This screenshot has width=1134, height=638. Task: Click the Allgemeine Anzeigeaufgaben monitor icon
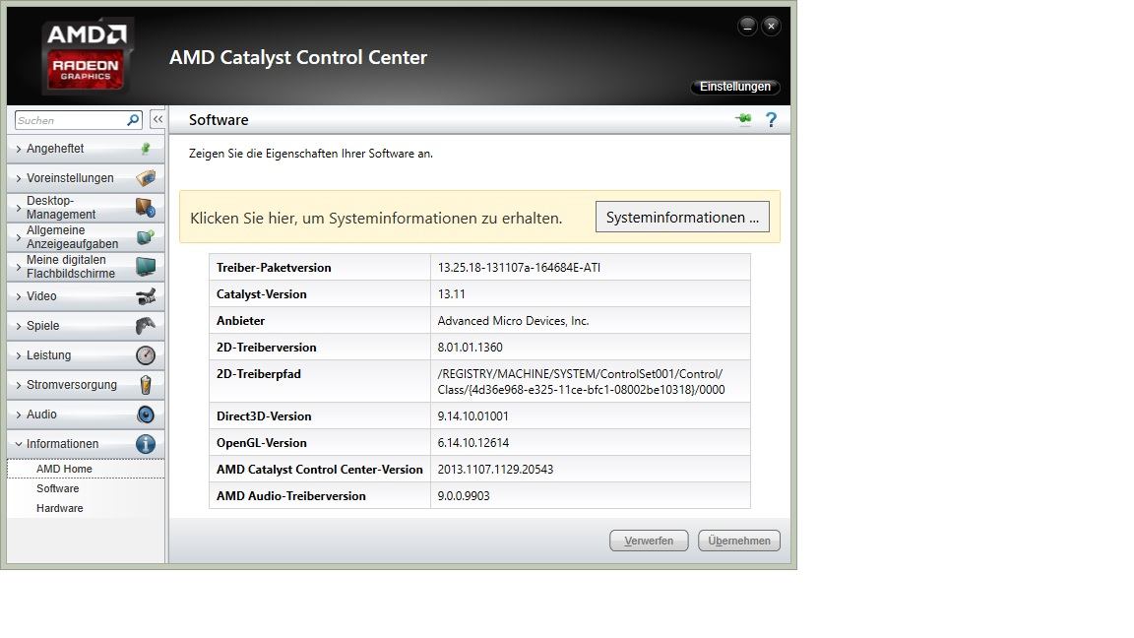146,237
